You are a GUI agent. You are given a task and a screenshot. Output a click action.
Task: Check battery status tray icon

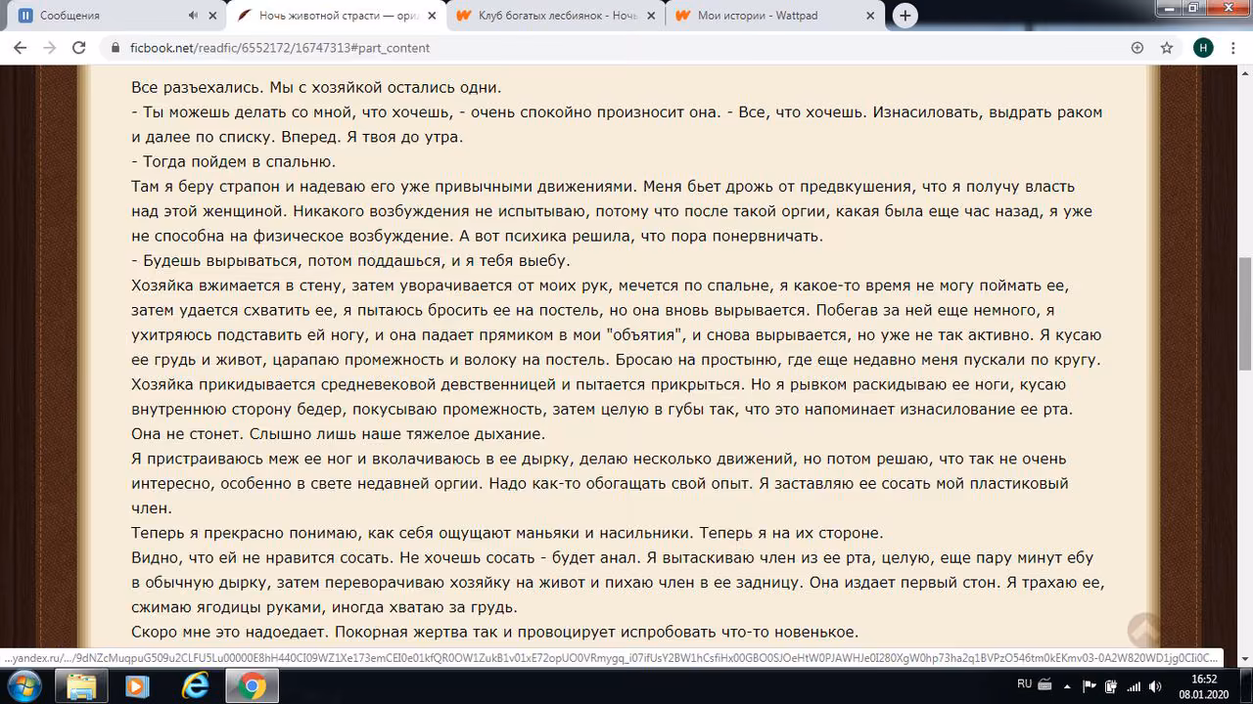coord(1112,685)
